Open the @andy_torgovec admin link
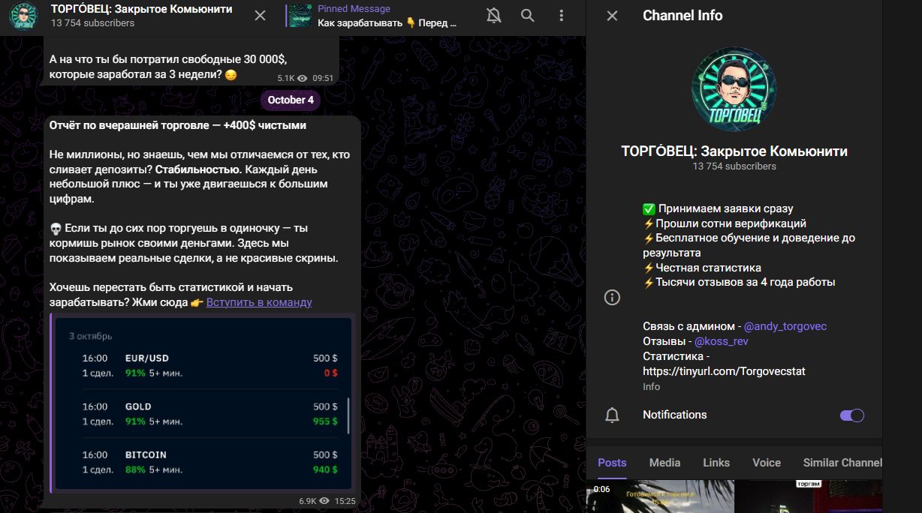The width and height of the screenshot is (922, 513). click(785, 326)
